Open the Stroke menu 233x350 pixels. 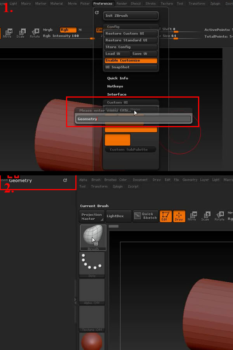click(x=151, y=3)
